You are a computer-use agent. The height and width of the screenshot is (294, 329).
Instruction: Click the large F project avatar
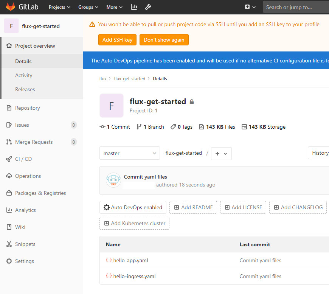[x=112, y=106]
